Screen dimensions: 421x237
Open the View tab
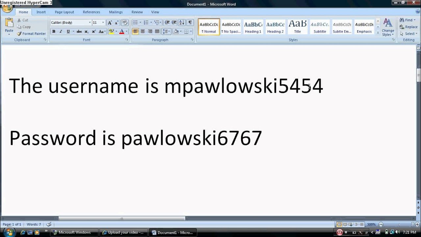click(155, 12)
